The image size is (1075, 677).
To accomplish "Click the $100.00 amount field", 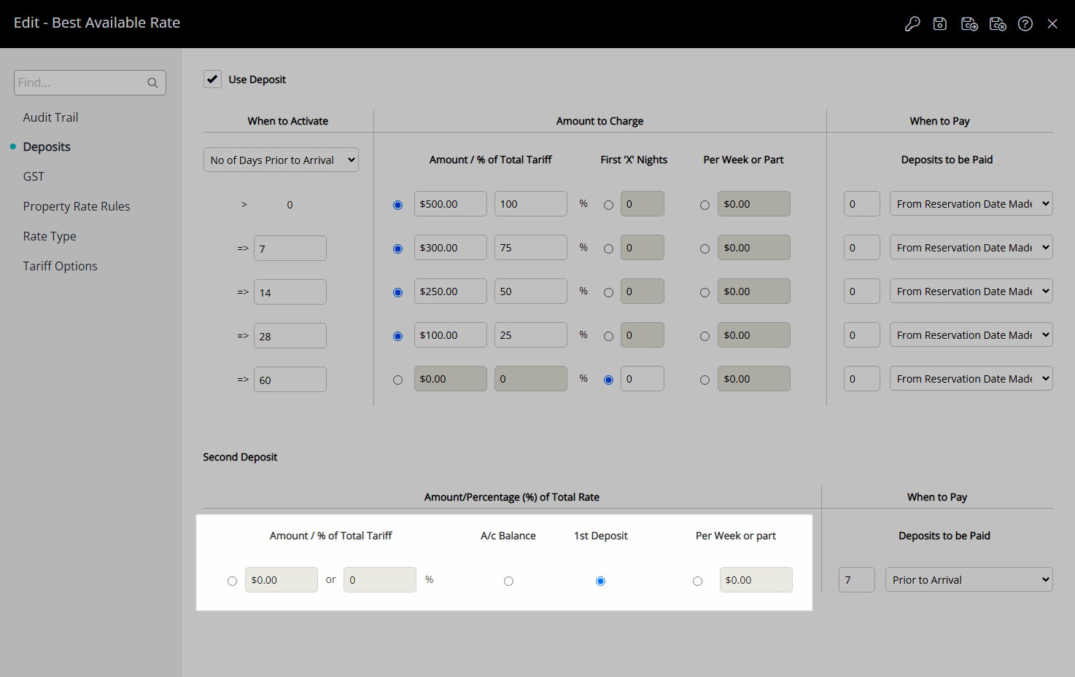I will (x=451, y=334).
